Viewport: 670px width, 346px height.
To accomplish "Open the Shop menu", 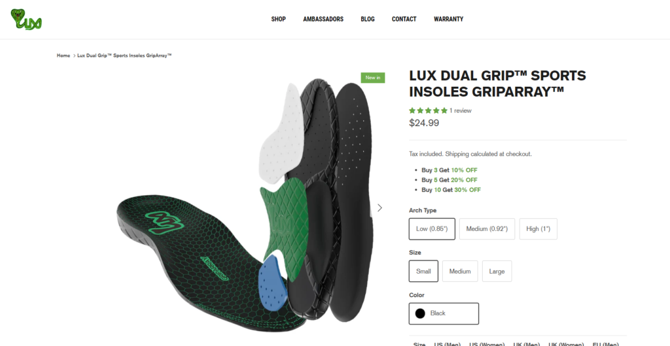I will click(279, 19).
